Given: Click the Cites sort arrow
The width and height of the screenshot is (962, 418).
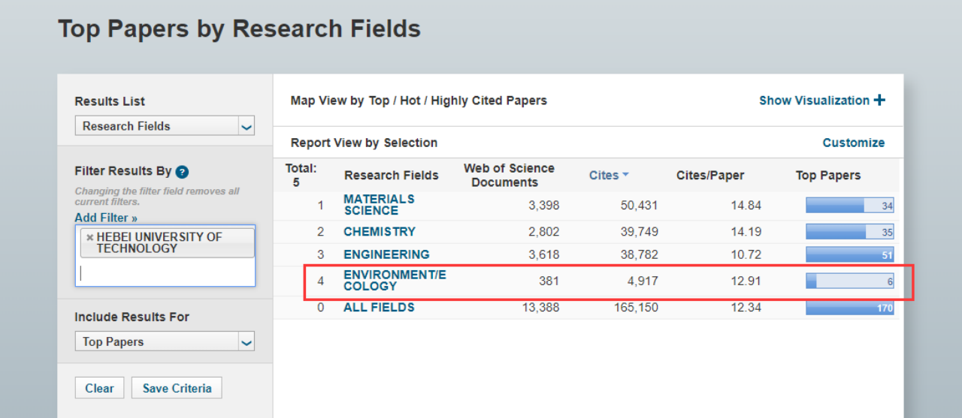Looking at the screenshot, I should pyautogui.click(x=625, y=176).
